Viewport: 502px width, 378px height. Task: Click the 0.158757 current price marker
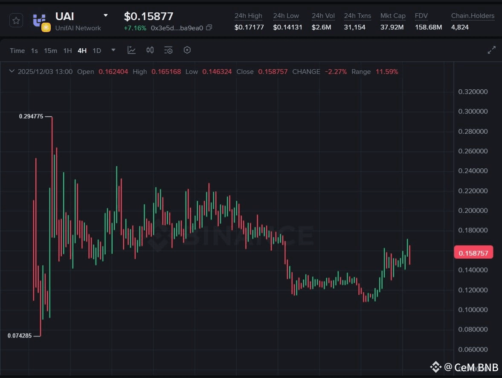click(473, 253)
